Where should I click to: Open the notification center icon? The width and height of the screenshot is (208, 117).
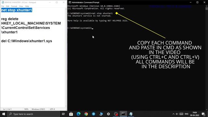[x=203, y=114]
